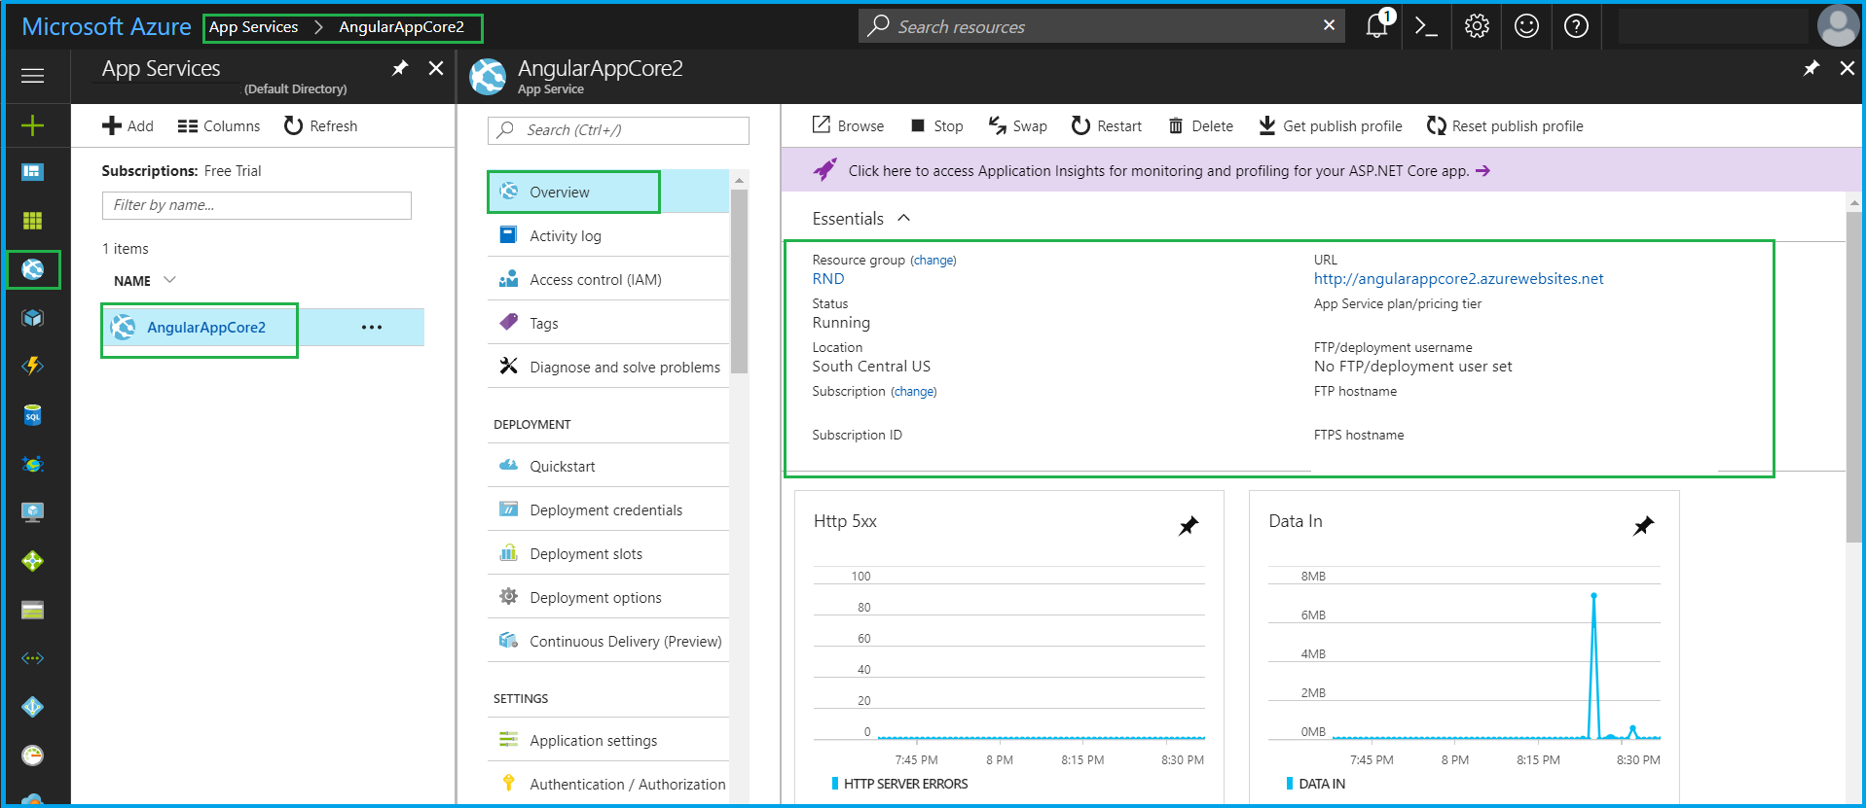Click the resource menu vertical scrollbar
This screenshot has height=808, width=1866.
(739, 282)
